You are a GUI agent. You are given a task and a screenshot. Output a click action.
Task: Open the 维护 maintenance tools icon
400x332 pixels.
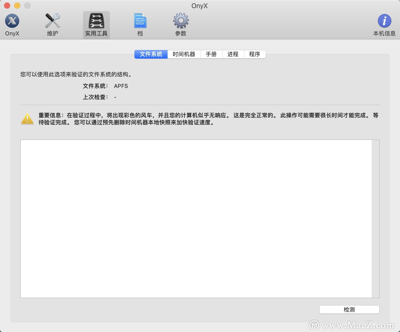[x=52, y=25]
